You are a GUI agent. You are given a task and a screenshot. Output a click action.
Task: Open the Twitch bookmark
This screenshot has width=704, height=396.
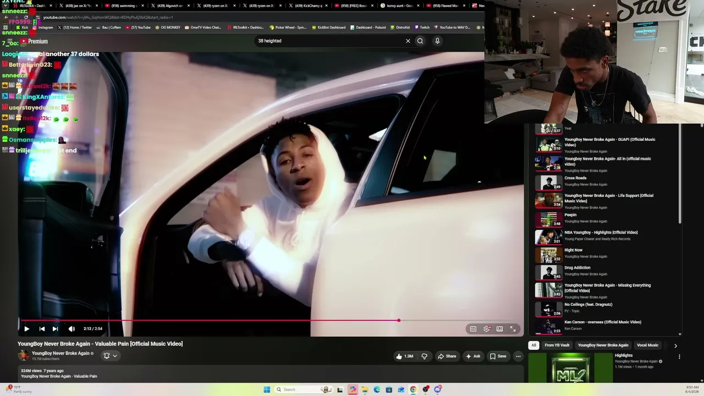coord(422,28)
